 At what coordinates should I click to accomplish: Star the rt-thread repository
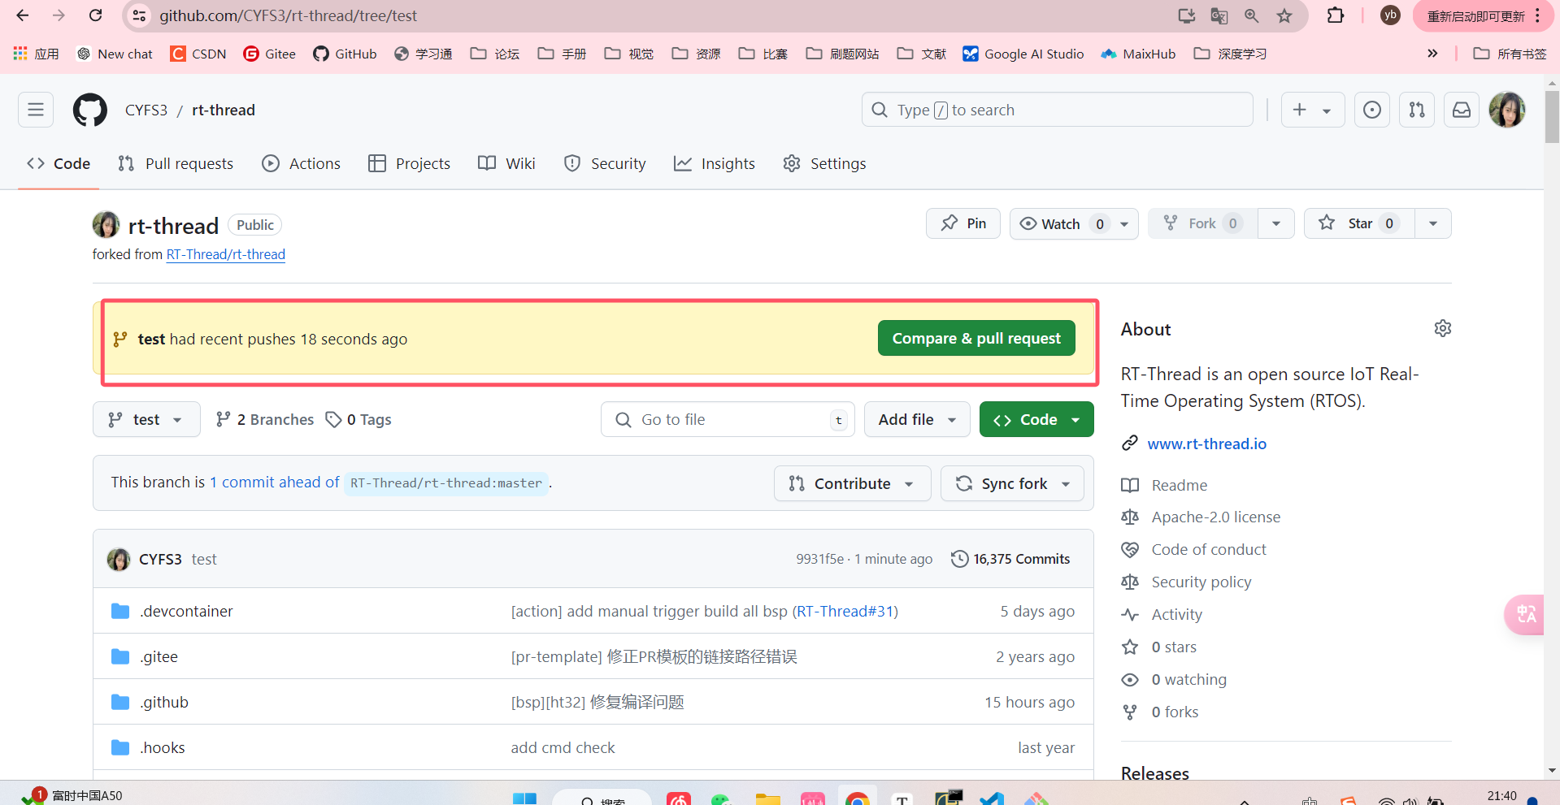click(1359, 223)
